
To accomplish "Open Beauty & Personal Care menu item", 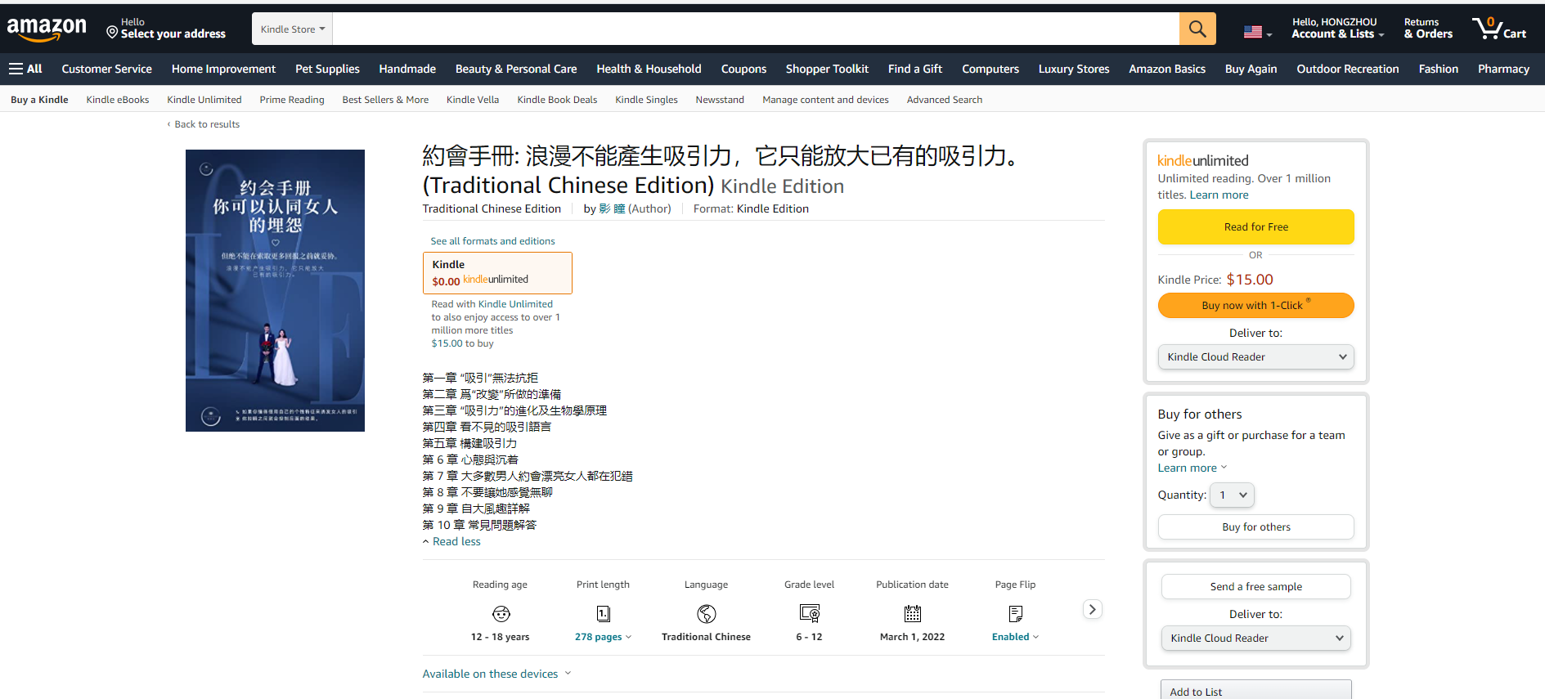I will click(x=516, y=69).
